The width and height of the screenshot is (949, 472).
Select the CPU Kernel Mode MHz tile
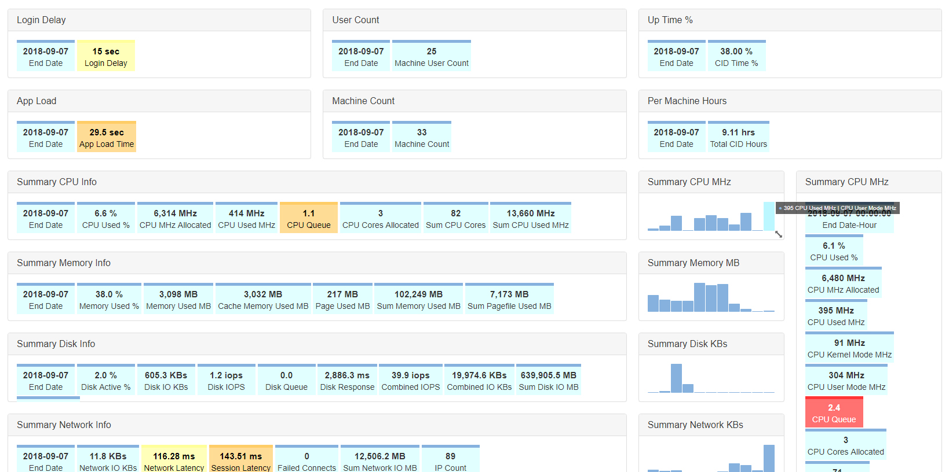click(x=849, y=348)
